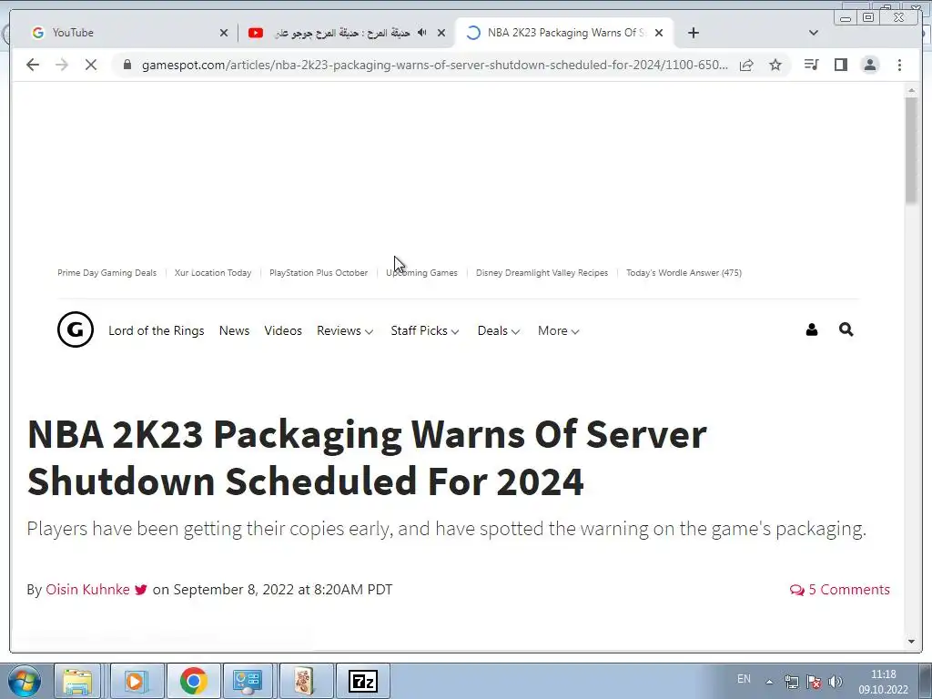Open GameSpot logo home link
This screenshot has width=932, height=699.
click(76, 329)
